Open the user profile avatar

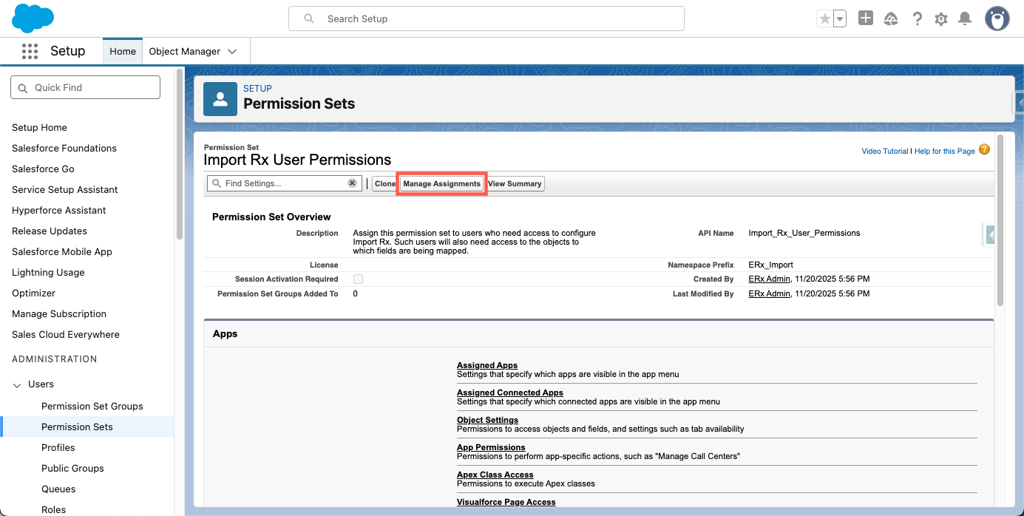tap(997, 19)
